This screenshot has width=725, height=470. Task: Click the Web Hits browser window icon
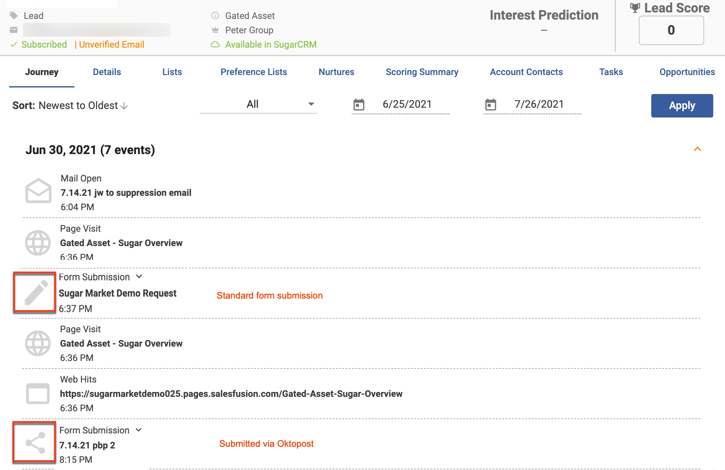point(38,393)
